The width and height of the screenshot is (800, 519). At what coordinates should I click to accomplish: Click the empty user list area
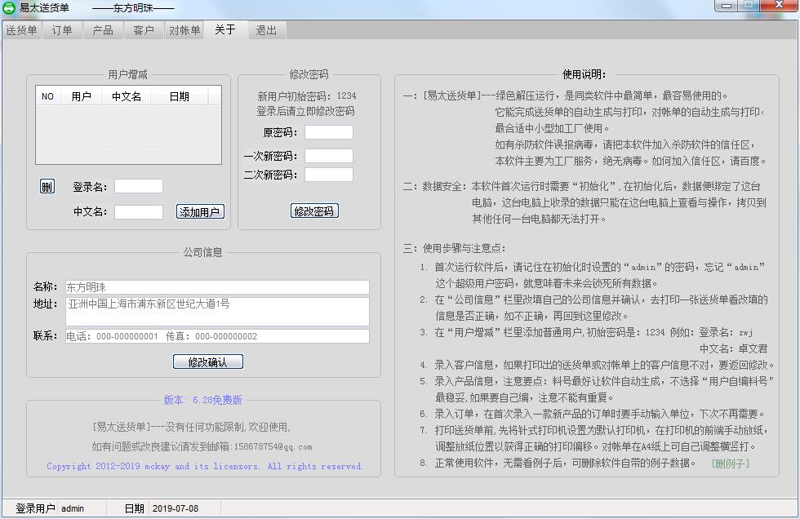pos(128,134)
